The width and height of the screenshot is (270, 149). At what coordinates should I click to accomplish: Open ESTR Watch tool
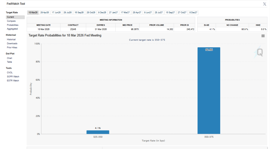point(13,81)
